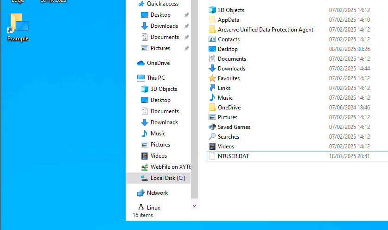Click the navigation pane scroll-down arrow
388x230 pixels.
(x=194, y=205)
